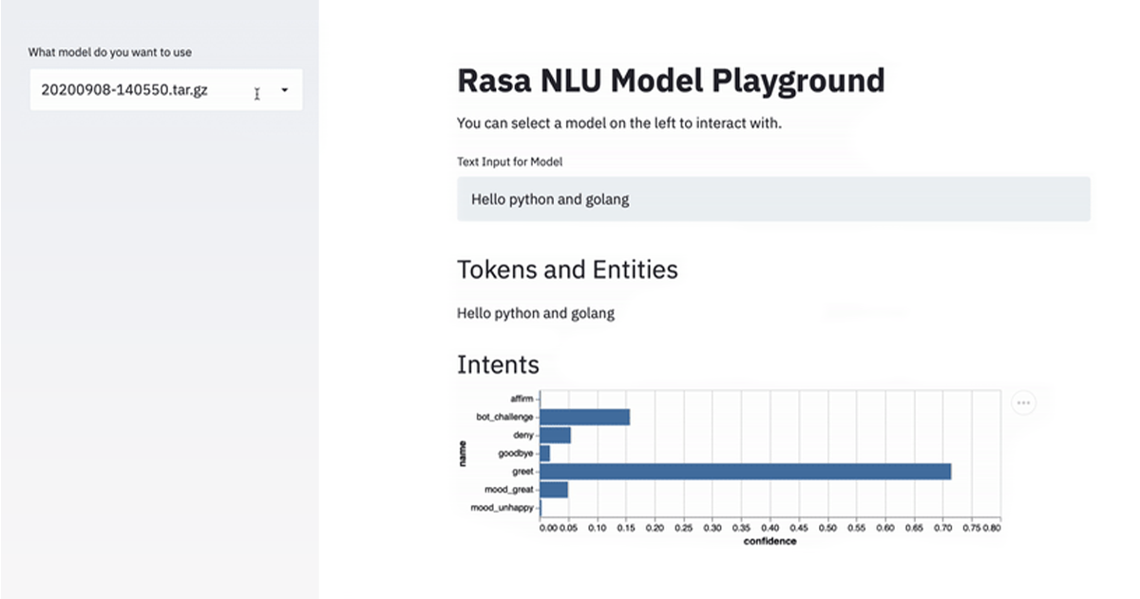Open the chart's three-dot options menu
This screenshot has width=1140, height=599.
click(1023, 402)
